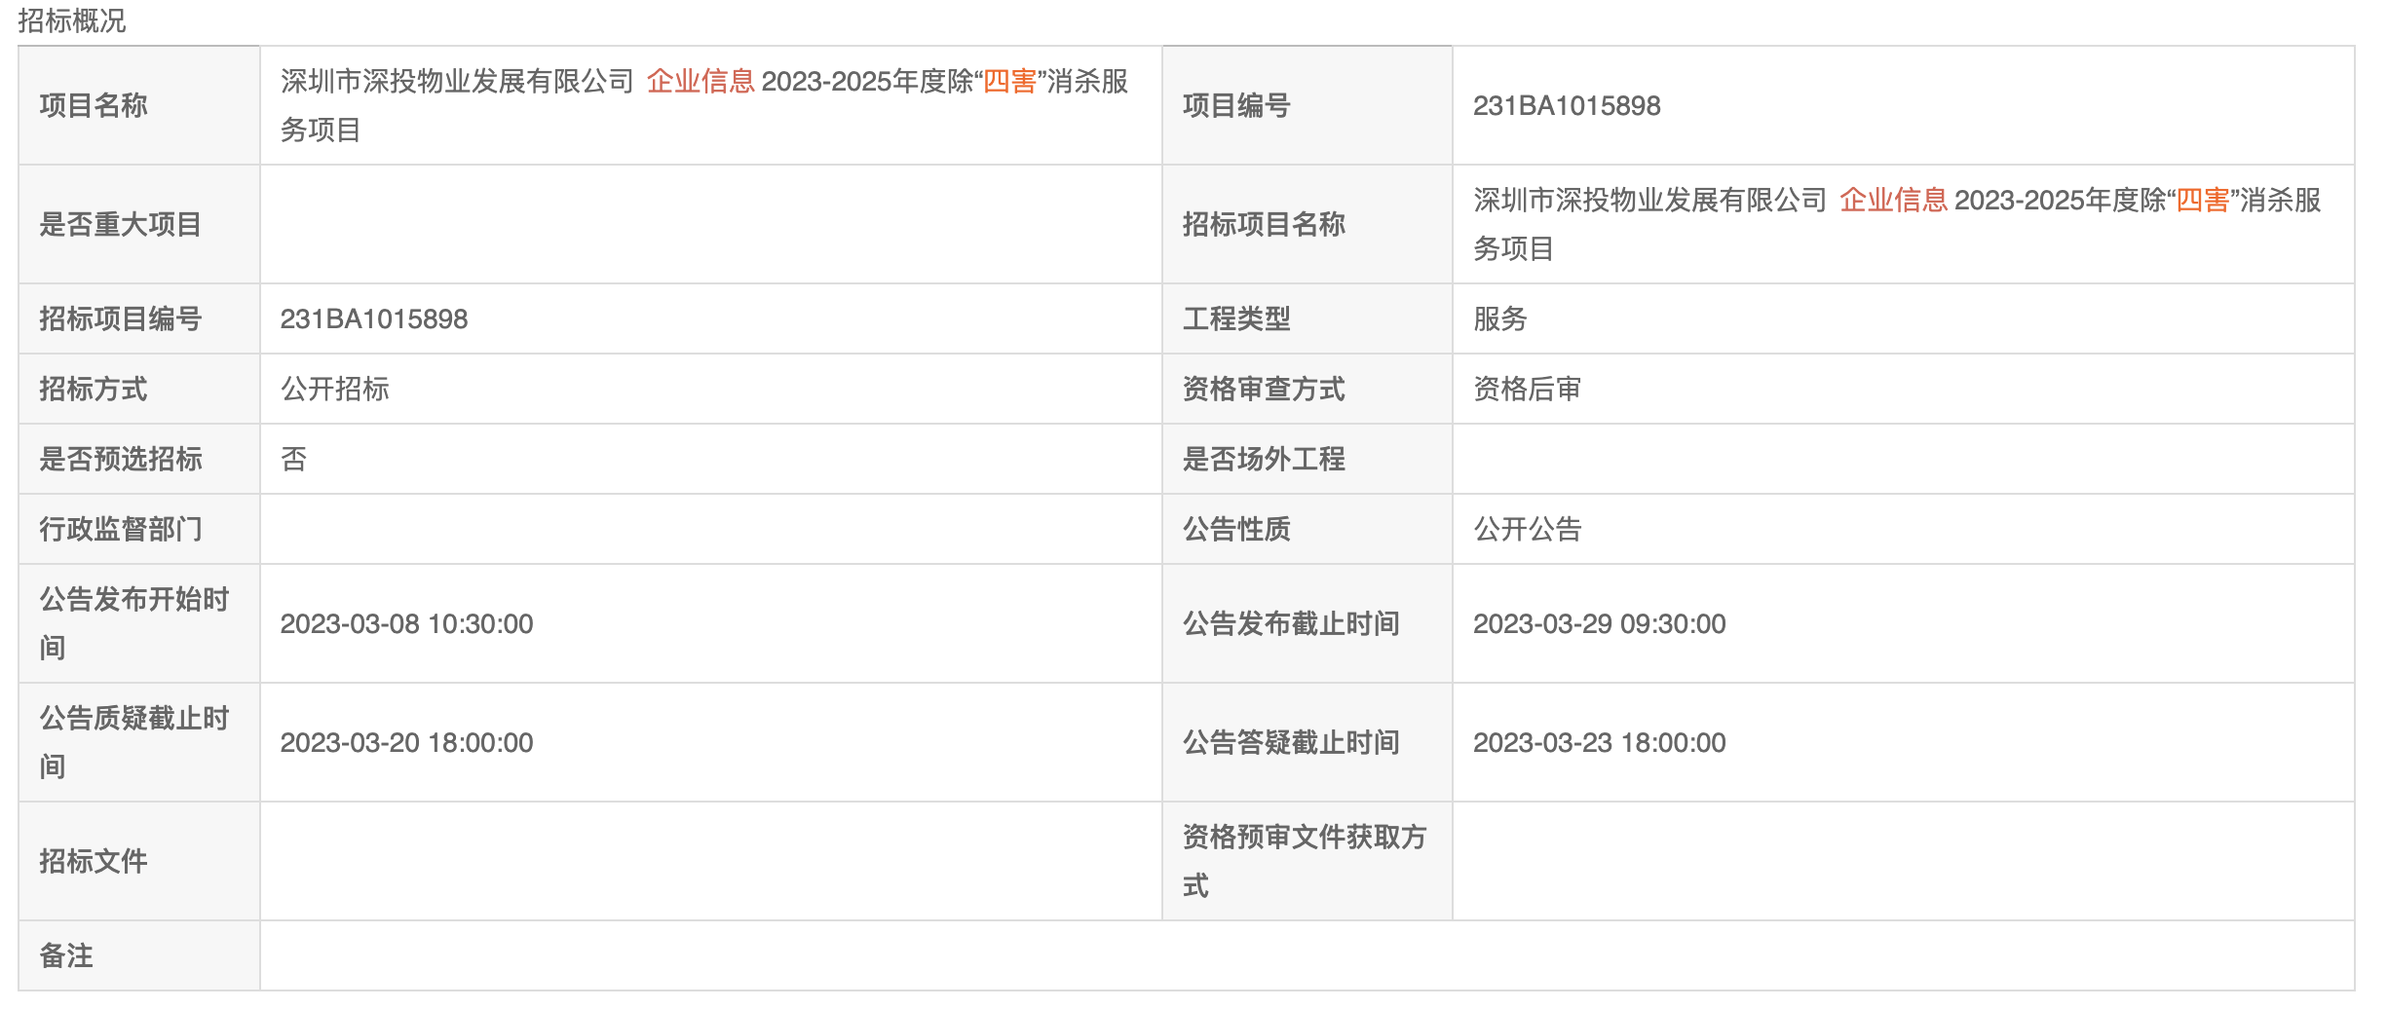Click the 工程类型 label
The width and height of the screenshot is (2387, 1009).
1236,318
